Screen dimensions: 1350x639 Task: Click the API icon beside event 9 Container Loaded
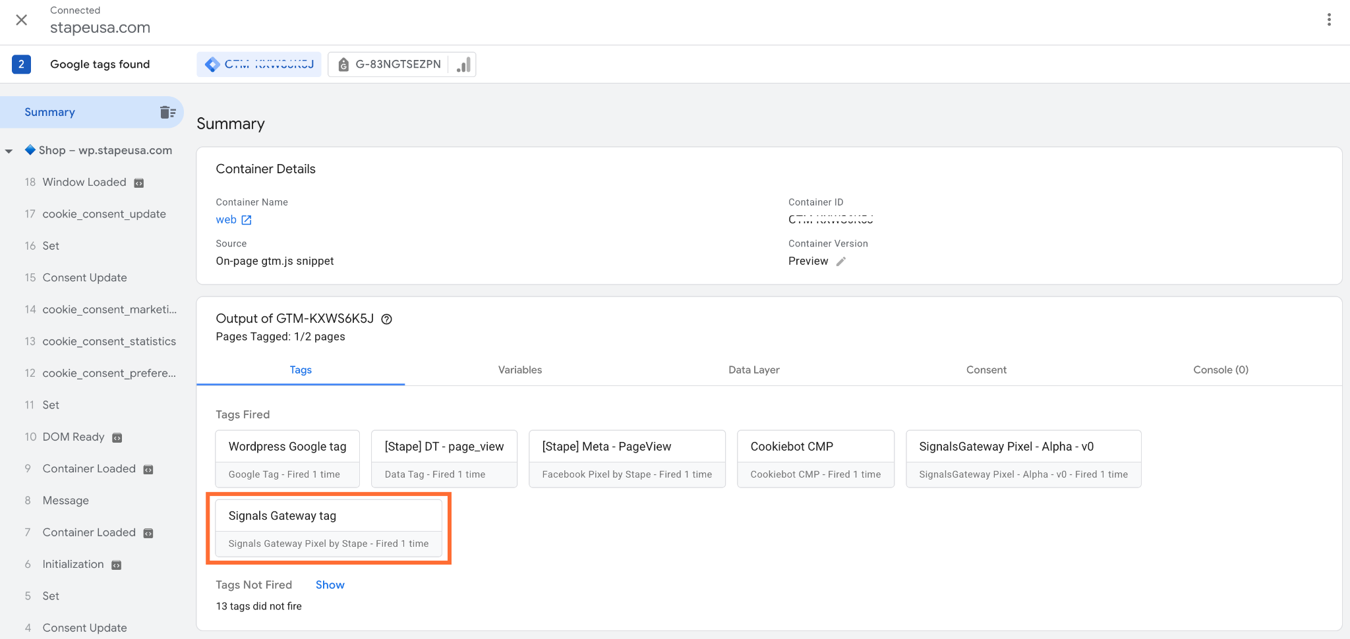tap(148, 470)
